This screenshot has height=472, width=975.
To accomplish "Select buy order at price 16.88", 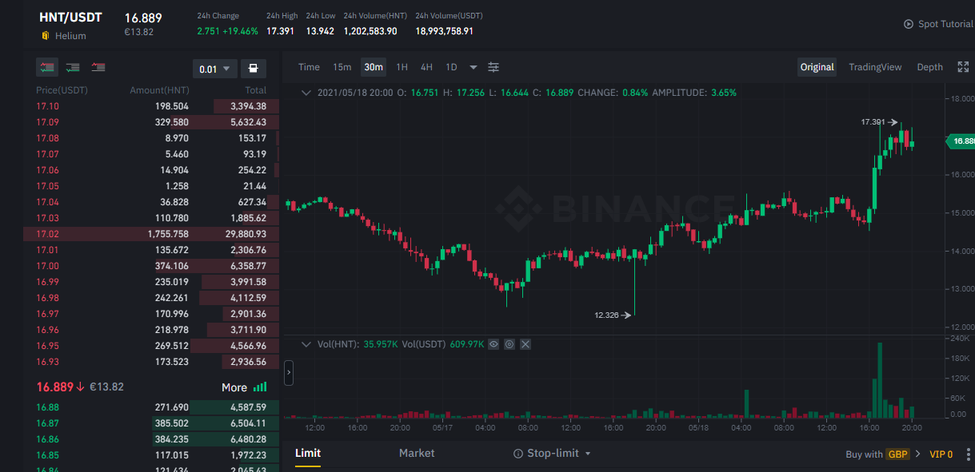I will [x=151, y=407].
